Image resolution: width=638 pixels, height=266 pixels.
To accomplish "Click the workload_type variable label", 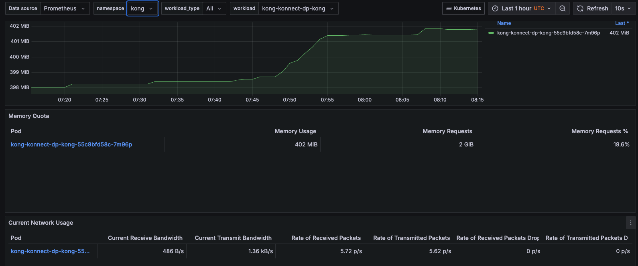I will click(182, 8).
